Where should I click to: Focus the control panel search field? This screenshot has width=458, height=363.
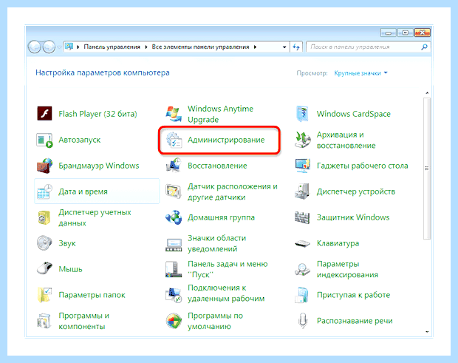click(368, 47)
